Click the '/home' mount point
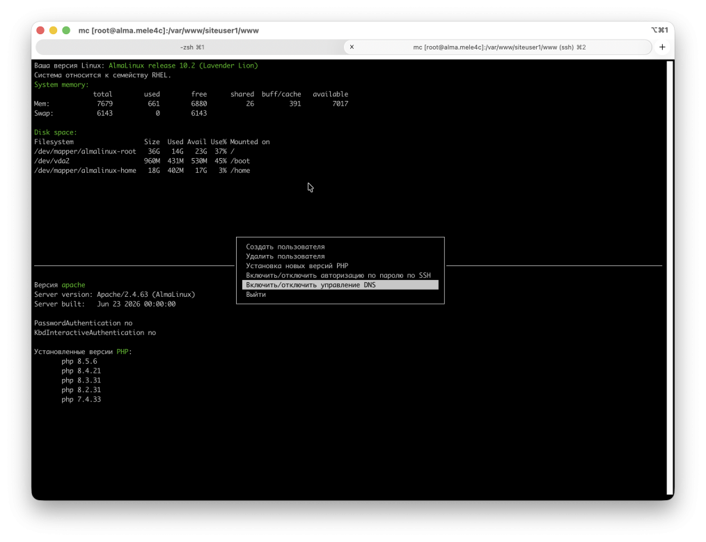 [240, 170]
